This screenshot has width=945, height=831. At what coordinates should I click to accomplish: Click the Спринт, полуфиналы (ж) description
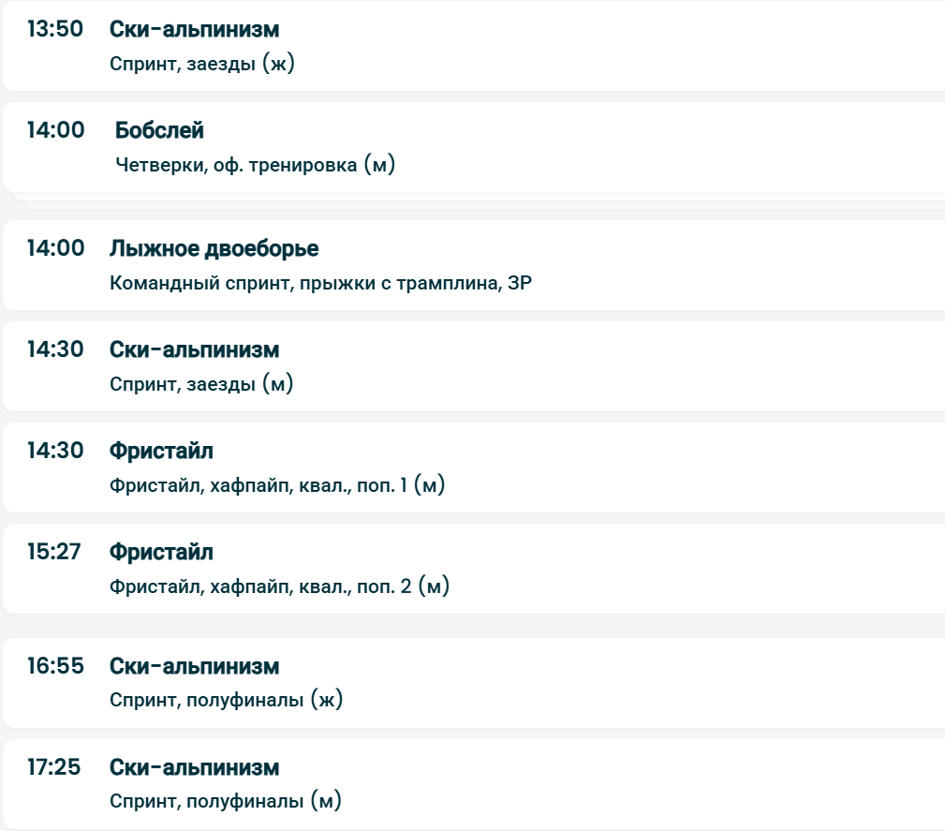pyautogui.click(x=226, y=700)
